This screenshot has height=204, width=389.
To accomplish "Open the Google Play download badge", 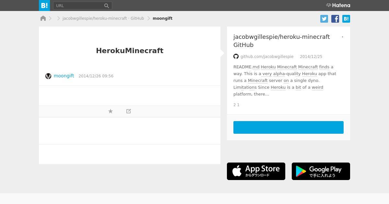I will (x=321, y=171).
